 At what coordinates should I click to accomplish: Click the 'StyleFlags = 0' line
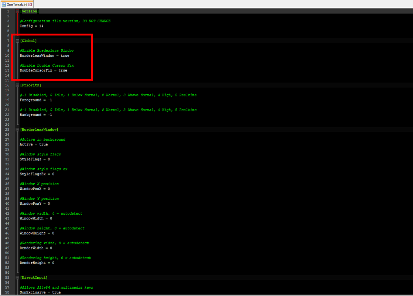coord(35,159)
